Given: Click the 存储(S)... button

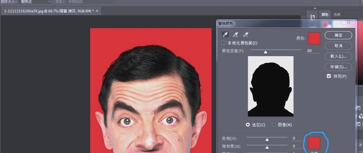Looking at the screenshot, I should pyautogui.click(x=338, y=67).
